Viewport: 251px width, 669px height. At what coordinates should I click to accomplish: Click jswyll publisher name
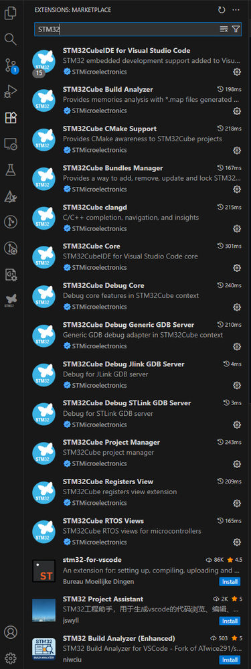[71, 620]
